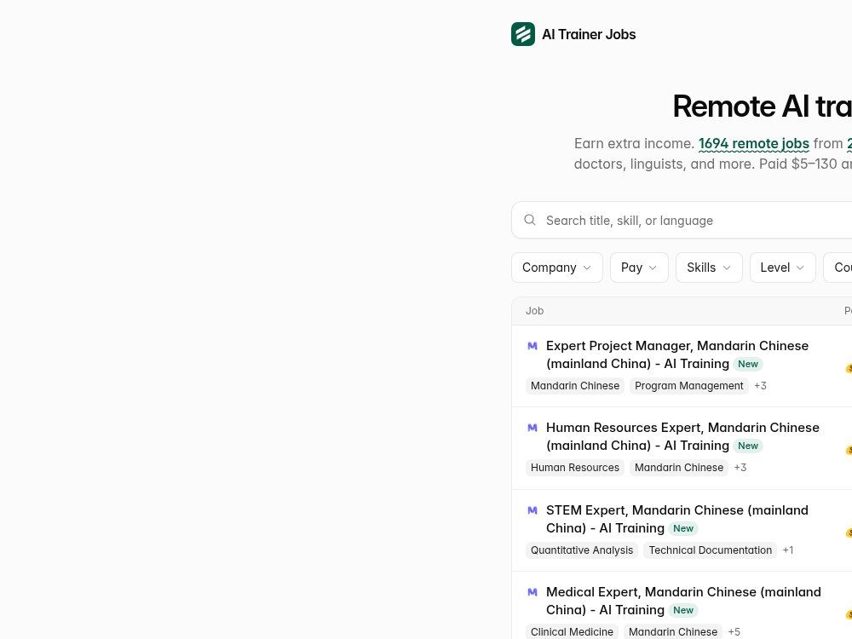
Task: Click Technical Documentation skill tag
Action: [x=711, y=550]
